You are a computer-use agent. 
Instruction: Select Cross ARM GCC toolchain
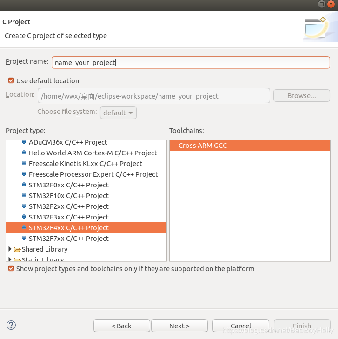tap(250, 145)
